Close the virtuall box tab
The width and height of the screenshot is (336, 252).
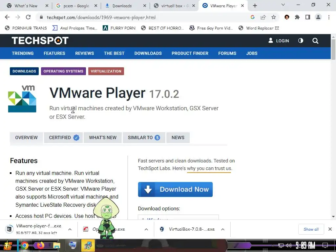(x=194, y=6)
